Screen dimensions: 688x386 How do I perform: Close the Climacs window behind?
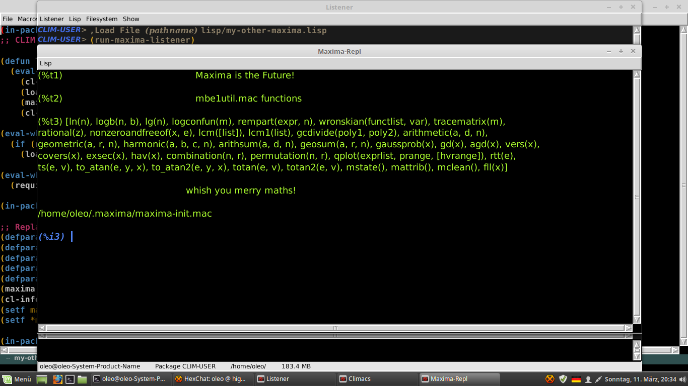[679, 7]
